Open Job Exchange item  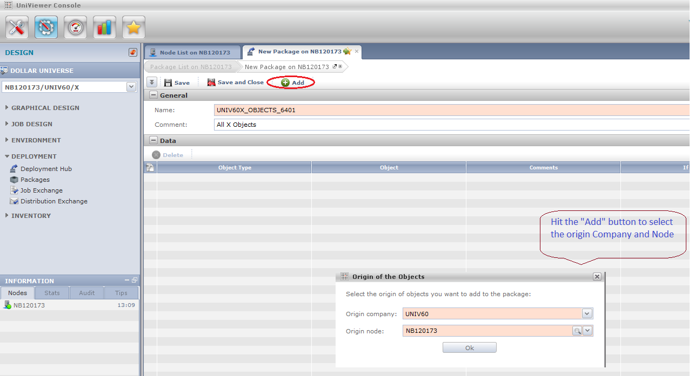42,190
